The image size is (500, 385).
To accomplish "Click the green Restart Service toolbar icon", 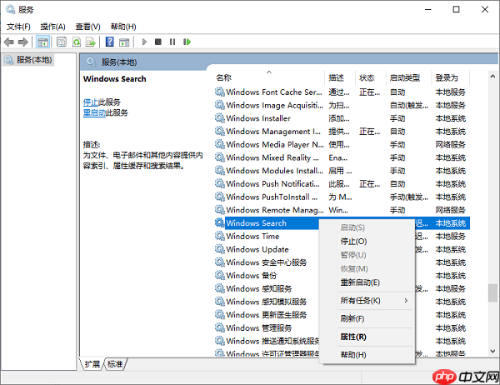I will point(187,42).
